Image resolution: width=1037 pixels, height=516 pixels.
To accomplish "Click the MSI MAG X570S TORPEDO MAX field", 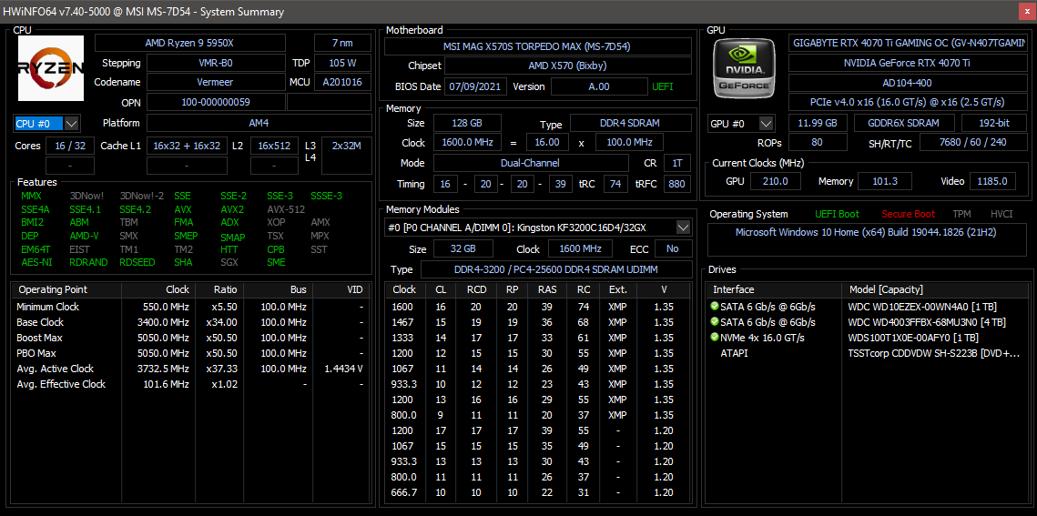I will click(x=537, y=46).
